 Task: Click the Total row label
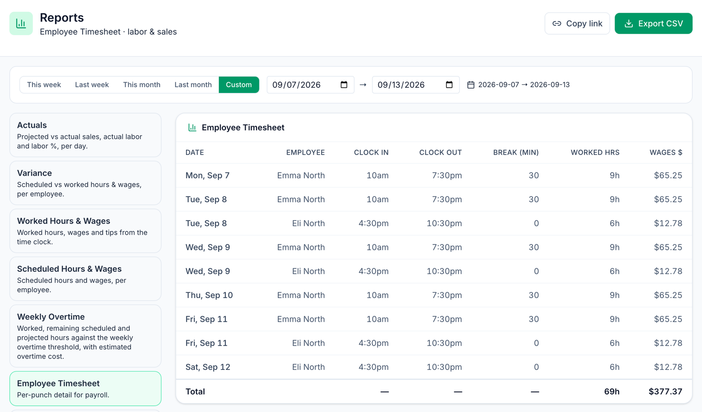(x=195, y=391)
